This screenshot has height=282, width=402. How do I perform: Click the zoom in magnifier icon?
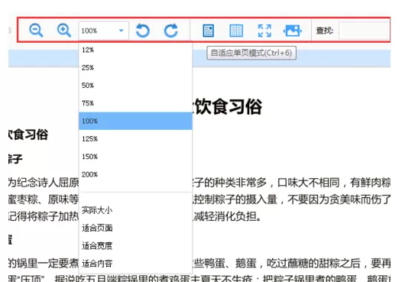pyautogui.click(x=64, y=31)
